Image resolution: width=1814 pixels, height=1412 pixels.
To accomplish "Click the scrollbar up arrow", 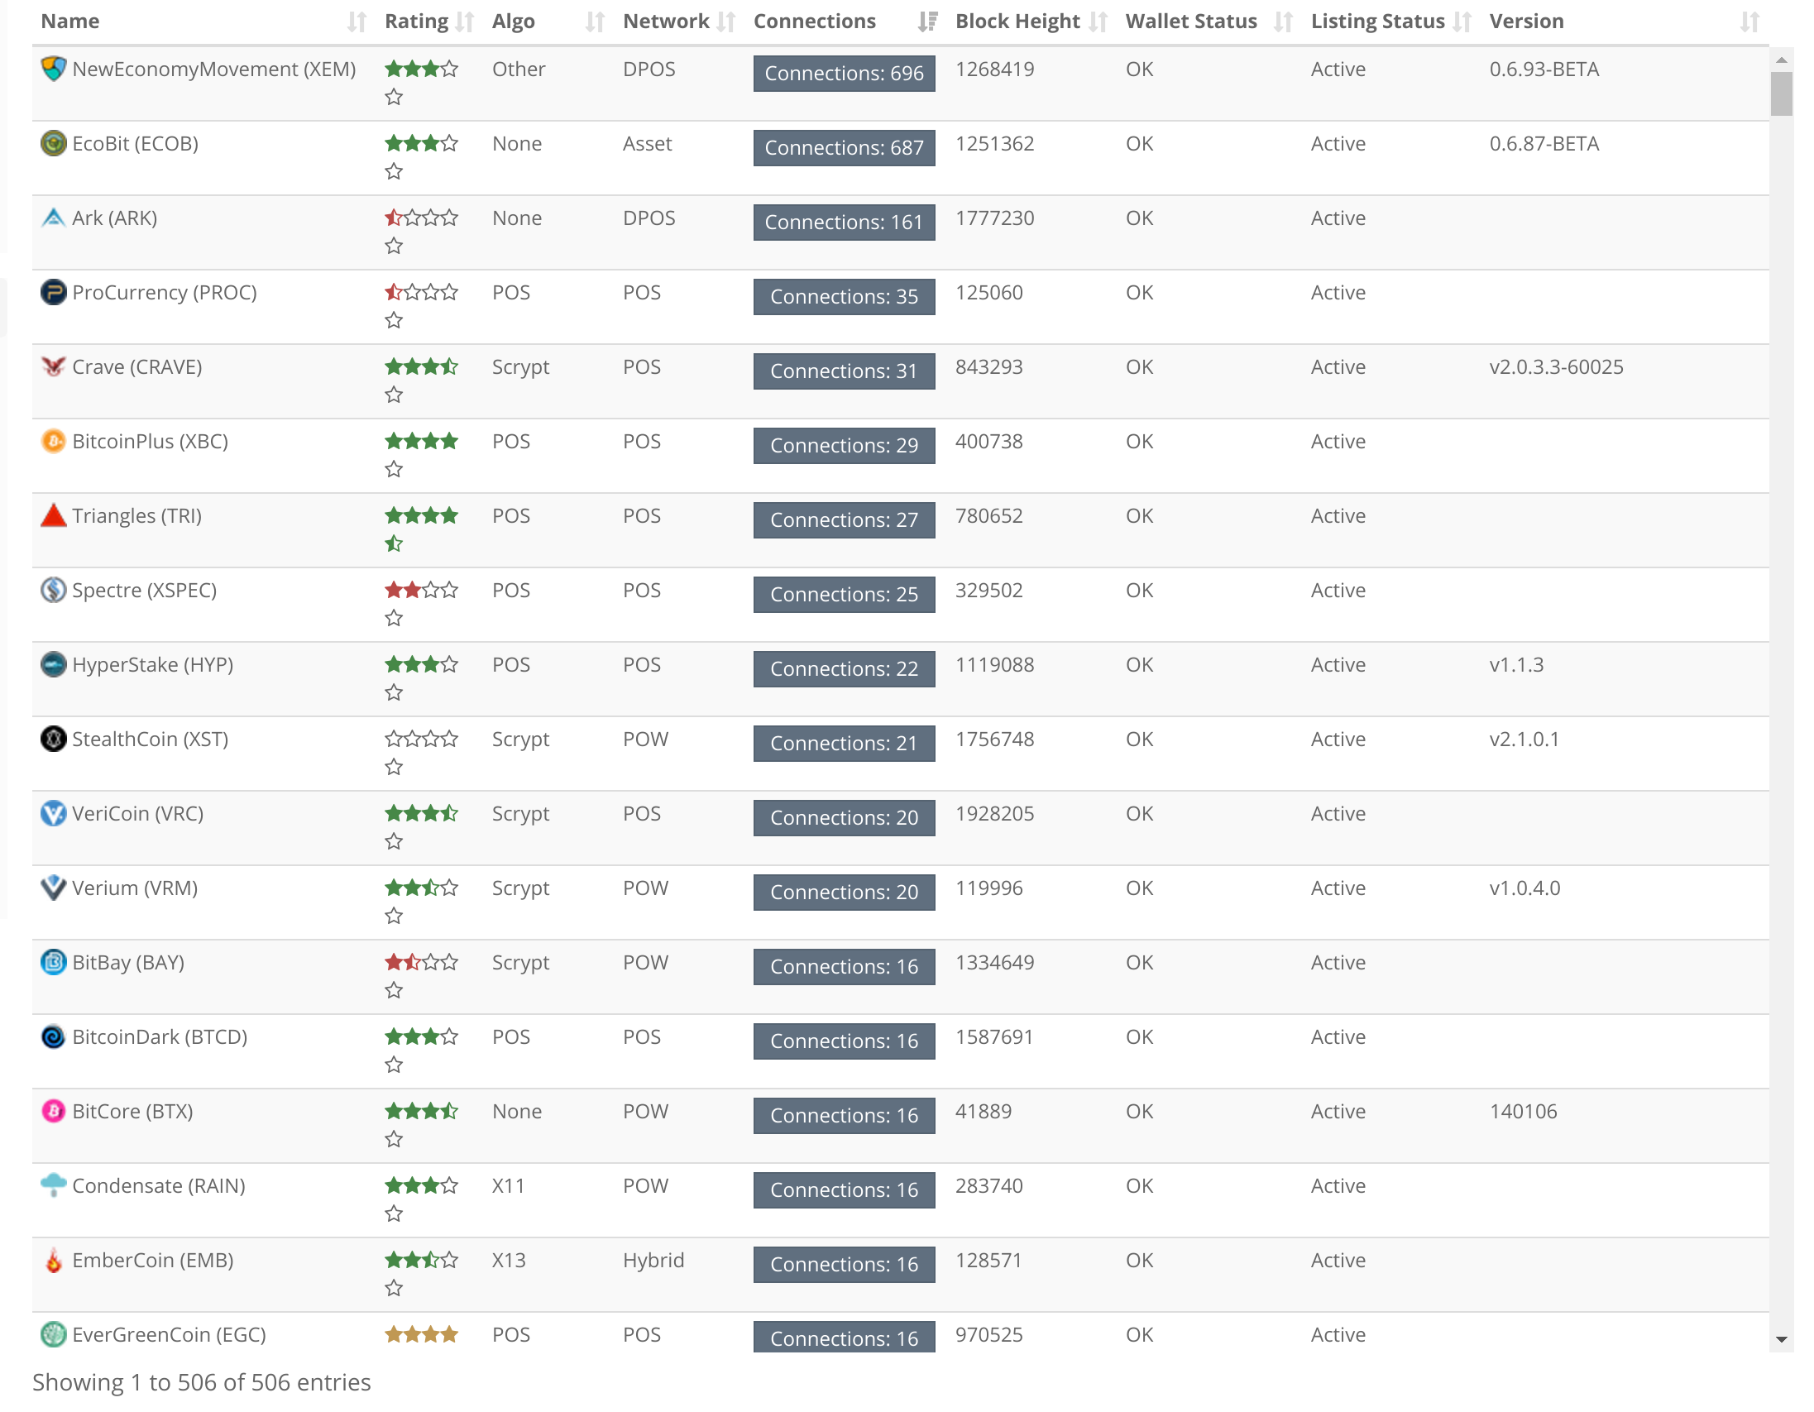I will (x=1782, y=60).
